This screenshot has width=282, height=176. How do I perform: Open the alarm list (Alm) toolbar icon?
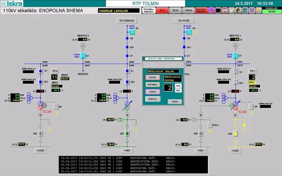click(x=225, y=11)
